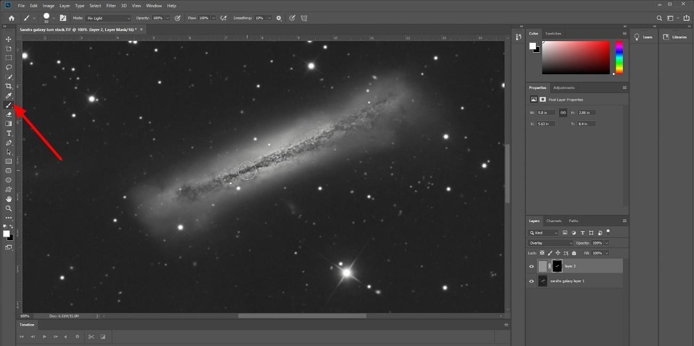Switch to the Swatches tab
Viewport: 694px width, 346px height.
click(553, 33)
